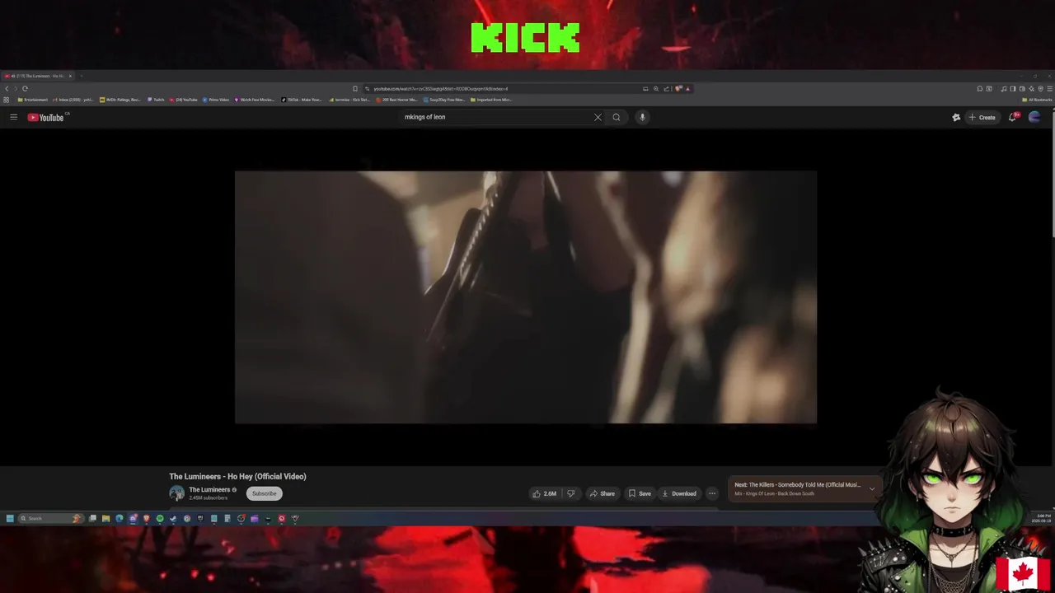The image size is (1055, 593).
Task: Open the Inbox mail bookmark
Action: pyautogui.click(x=73, y=100)
